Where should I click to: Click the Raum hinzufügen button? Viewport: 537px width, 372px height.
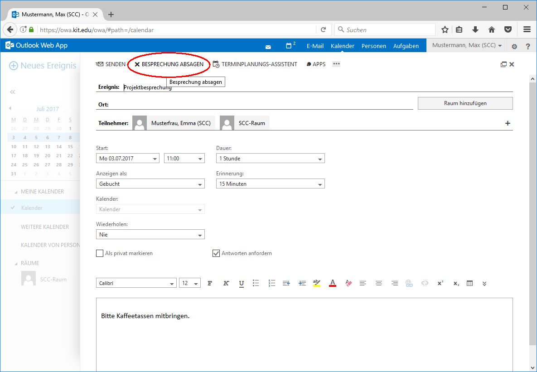tap(465, 103)
